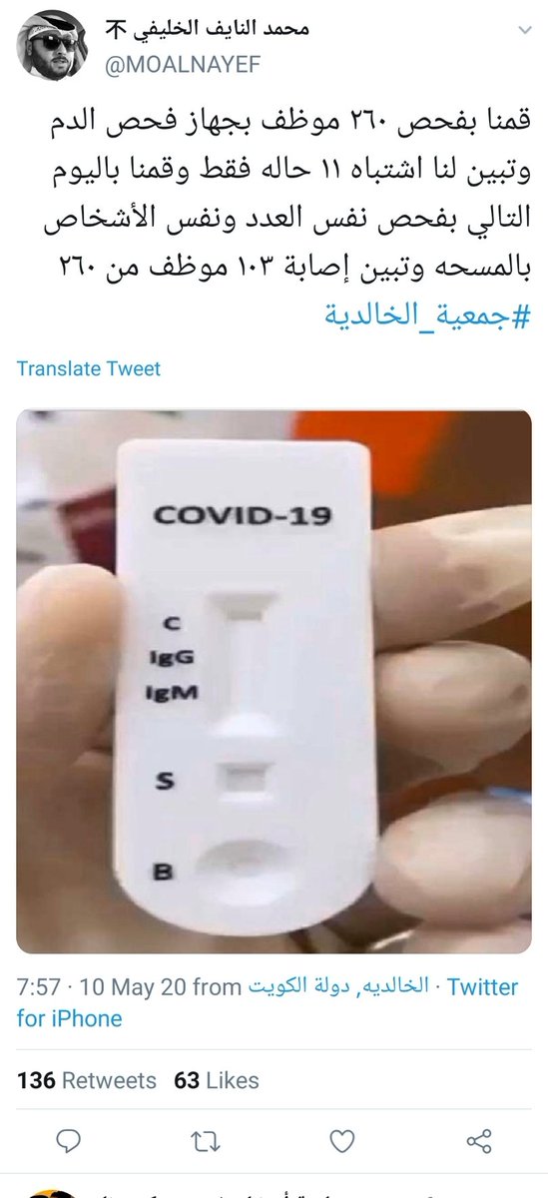Open the share icon options
The width and height of the screenshot is (548, 1198).
click(x=479, y=1139)
